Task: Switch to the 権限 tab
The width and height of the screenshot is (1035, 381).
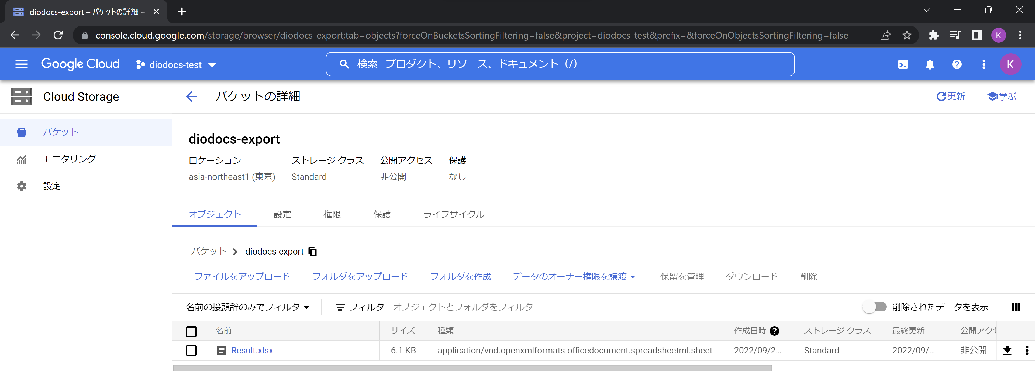Action: tap(332, 214)
